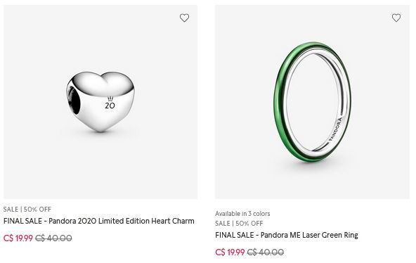
Task: Open the Pandora 2020 Limited Edition Heart Charm link
Action: click(x=98, y=221)
